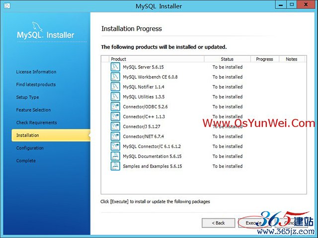Click the Back button
This screenshot has width=318, height=238.
tap(219, 223)
